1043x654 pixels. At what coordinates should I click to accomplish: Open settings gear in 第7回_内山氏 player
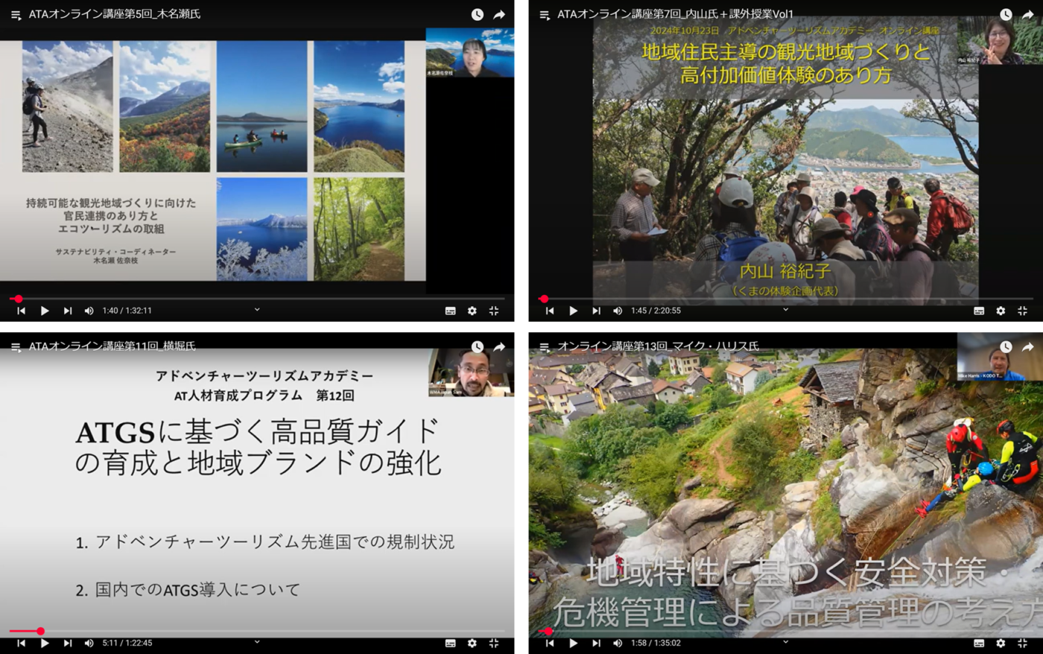[1001, 311]
